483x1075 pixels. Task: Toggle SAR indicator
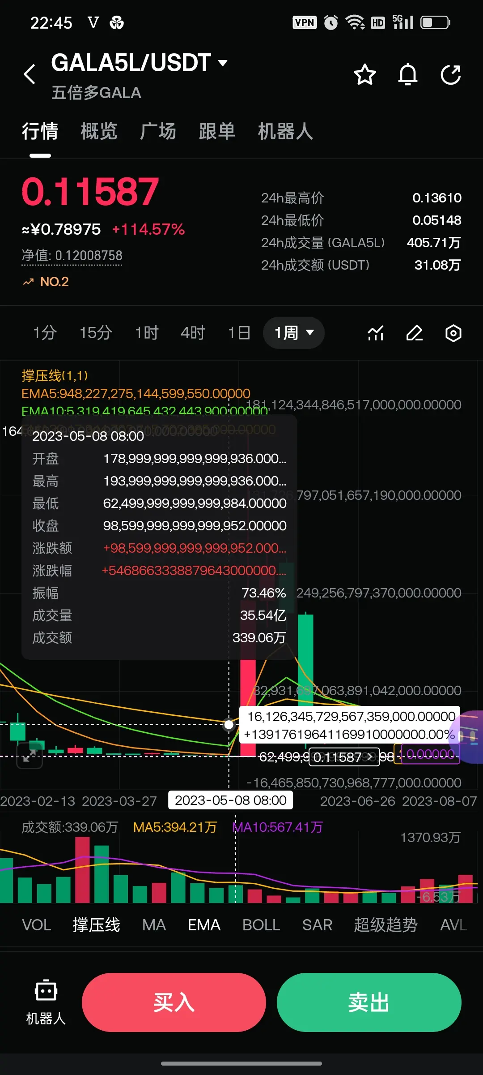pos(317,925)
